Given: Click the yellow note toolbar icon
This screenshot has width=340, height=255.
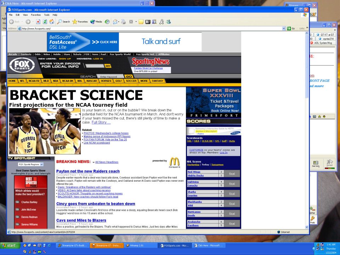Looking at the screenshot, I should pyautogui.click(x=141, y=22).
